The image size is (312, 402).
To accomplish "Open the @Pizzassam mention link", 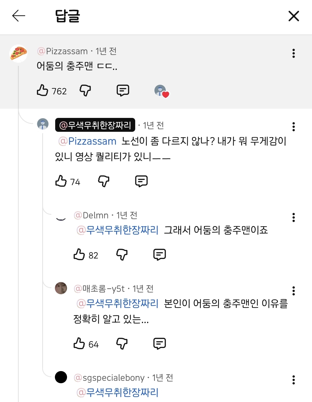I will click(x=87, y=141).
